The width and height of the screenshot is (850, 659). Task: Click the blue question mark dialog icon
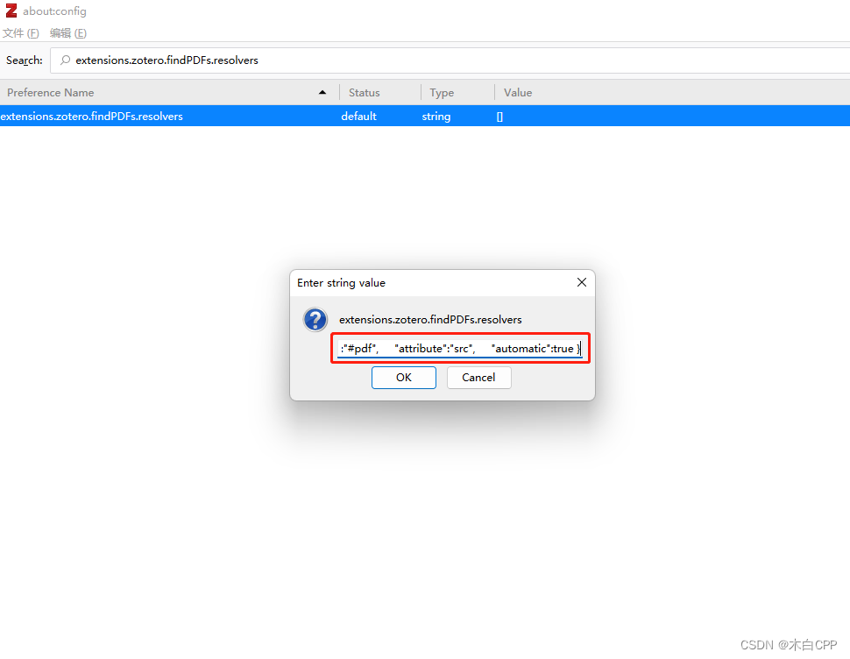(315, 320)
